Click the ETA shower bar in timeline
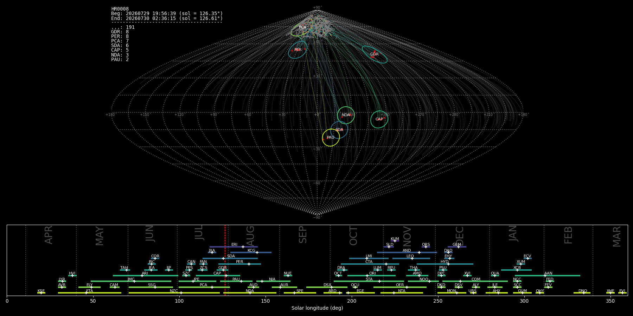 pyautogui.click(x=90, y=293)
